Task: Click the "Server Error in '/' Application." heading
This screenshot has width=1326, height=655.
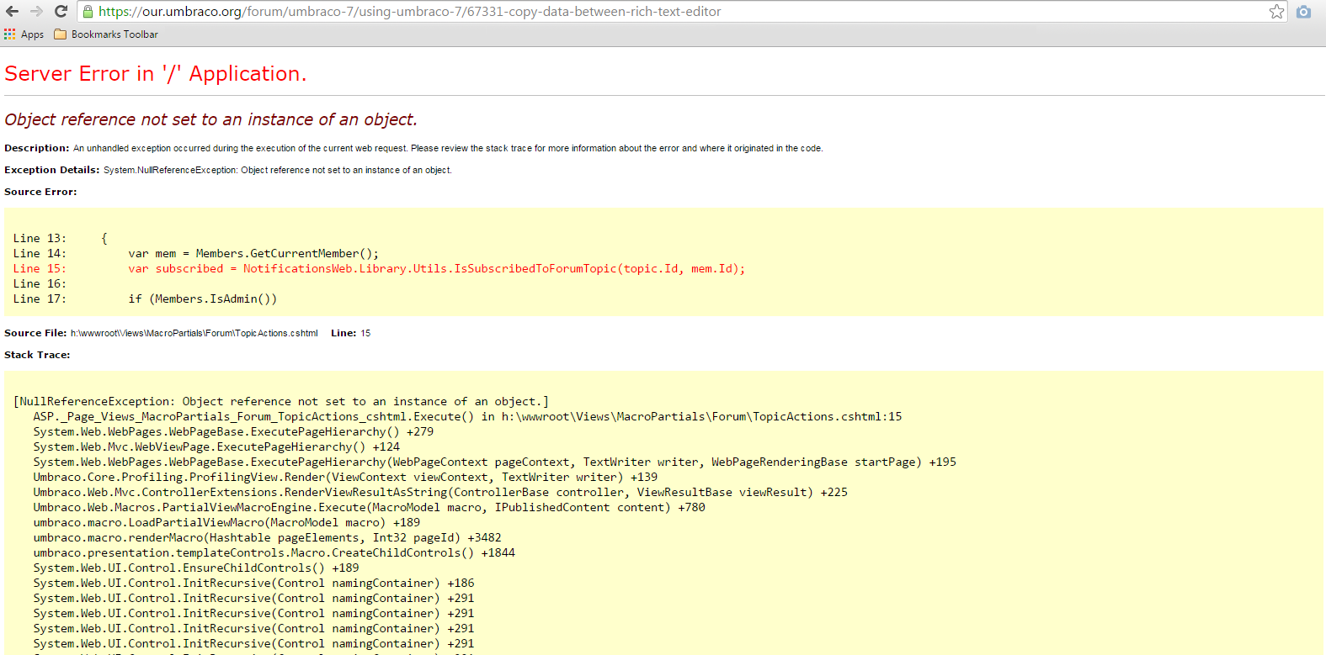Action: click(156, 74)
